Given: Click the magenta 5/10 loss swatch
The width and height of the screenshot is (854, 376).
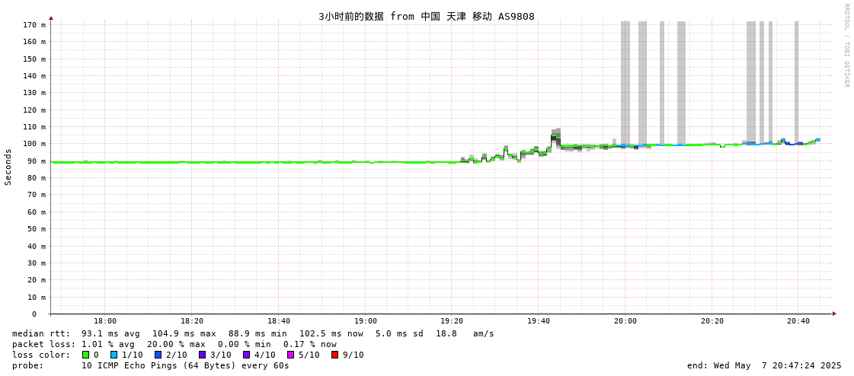Looking at the screenshot, I should [x=290, y=355].
